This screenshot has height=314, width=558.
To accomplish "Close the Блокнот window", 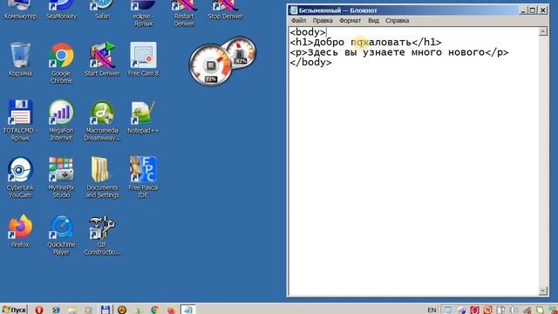I will pyautogui.click(x=542, y=10).
